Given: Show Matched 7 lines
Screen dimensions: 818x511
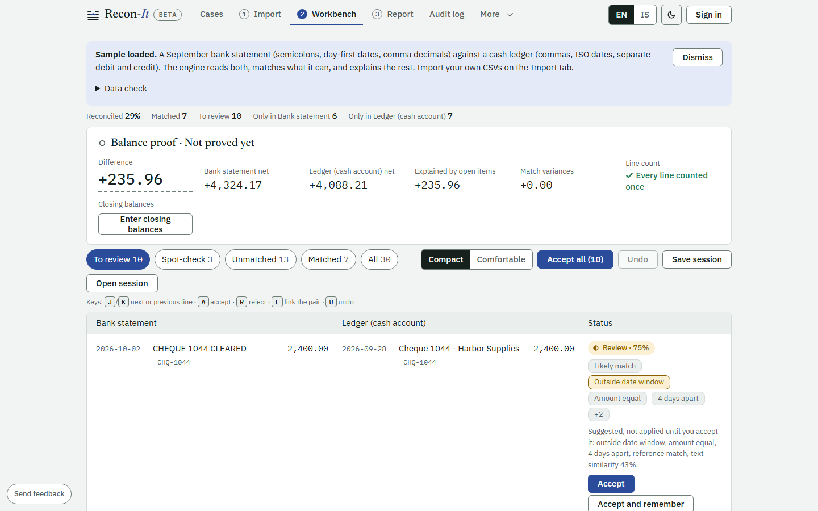Looking at the screenshot, I should pyautogui.click(x=328, y=259).
